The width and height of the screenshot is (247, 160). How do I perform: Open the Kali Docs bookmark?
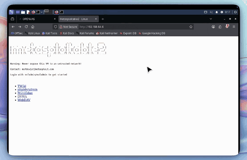67,33
